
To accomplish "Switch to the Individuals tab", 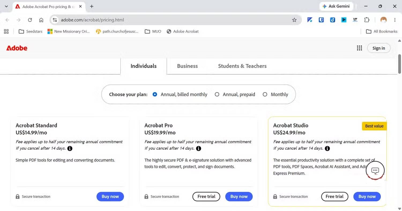I will point(144,66).
